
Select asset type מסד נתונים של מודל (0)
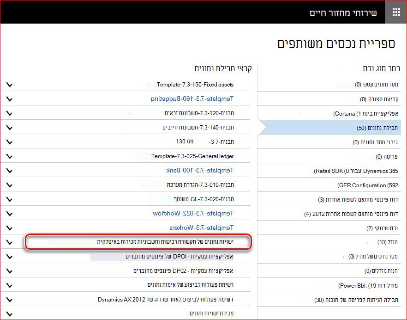tap(373, 257)
